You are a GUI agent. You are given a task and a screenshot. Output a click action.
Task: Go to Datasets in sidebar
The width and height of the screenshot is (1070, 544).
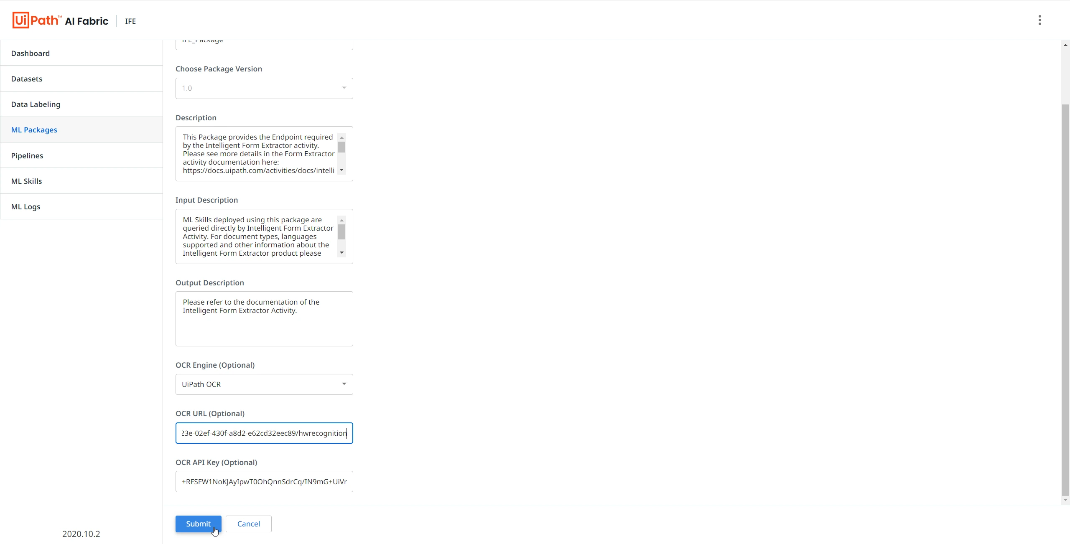pos(82,79)
